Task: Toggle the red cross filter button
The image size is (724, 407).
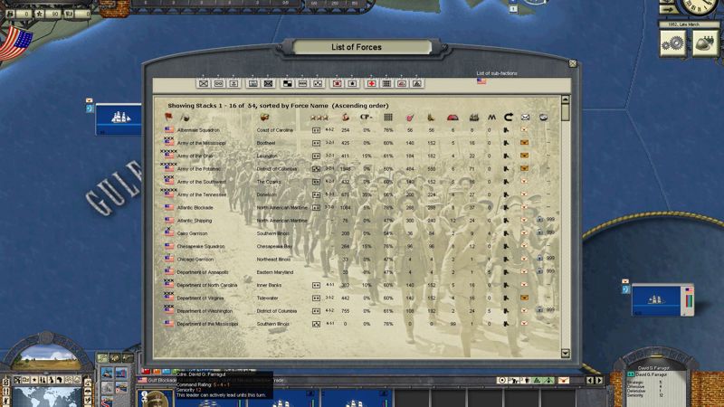Action: coord(371,83)
